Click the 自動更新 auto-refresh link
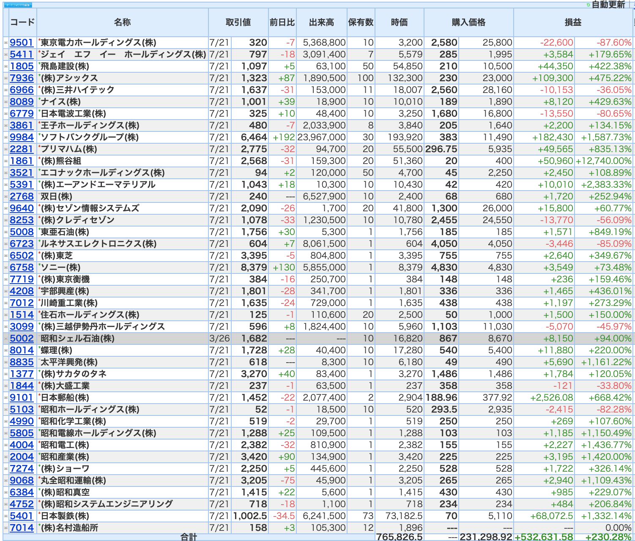 (608, 4)
